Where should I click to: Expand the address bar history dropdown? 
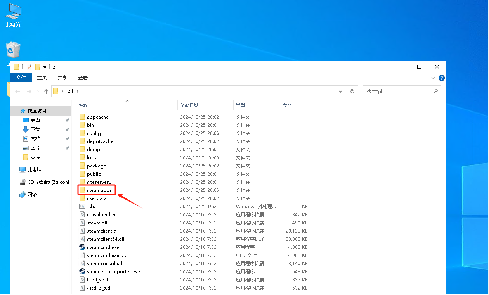point(340,91)
